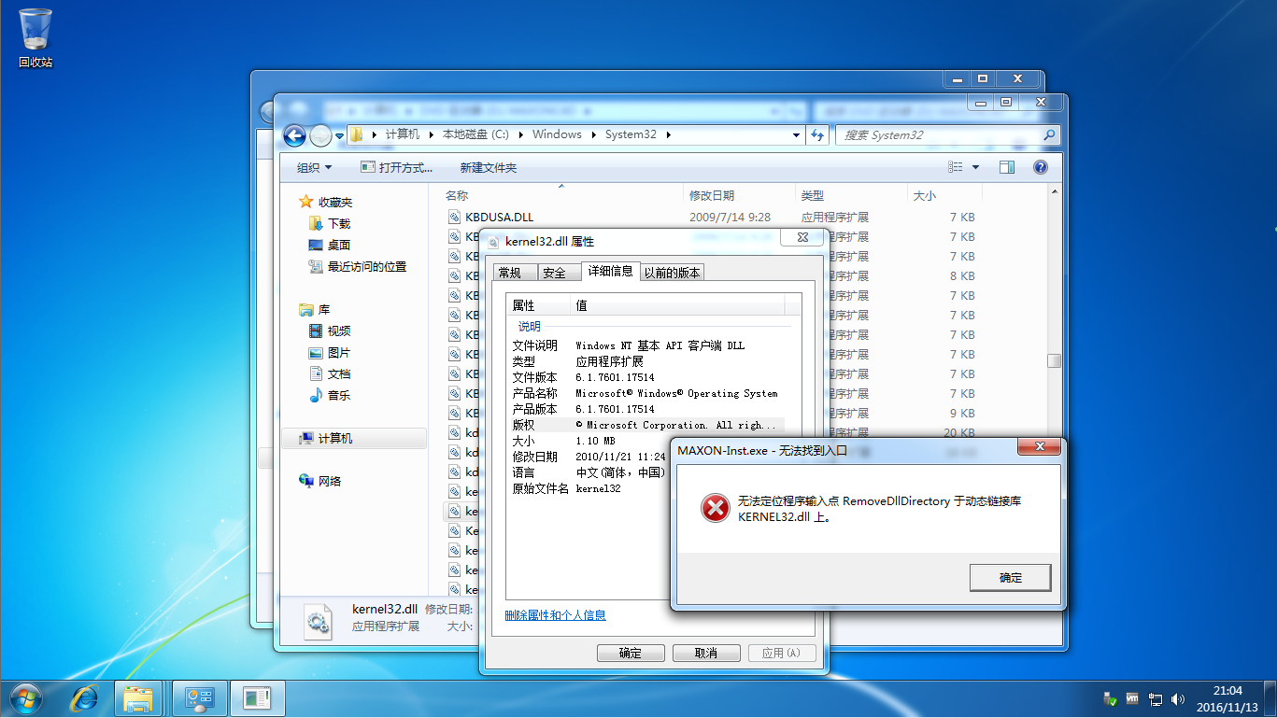Screen dimensions: 1277x718
Task: Open address bar previous locations dropdown
Action: coord(796,134)
